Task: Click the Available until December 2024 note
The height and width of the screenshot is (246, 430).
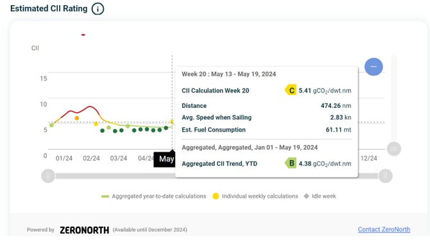Action: (x=150, y=230)
